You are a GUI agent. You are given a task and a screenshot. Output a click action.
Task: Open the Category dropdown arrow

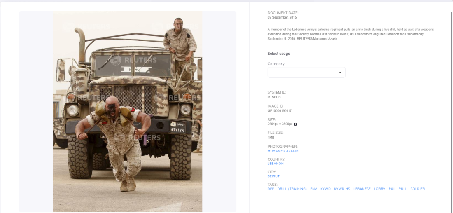pyautogui.click(x=340, y=72)
